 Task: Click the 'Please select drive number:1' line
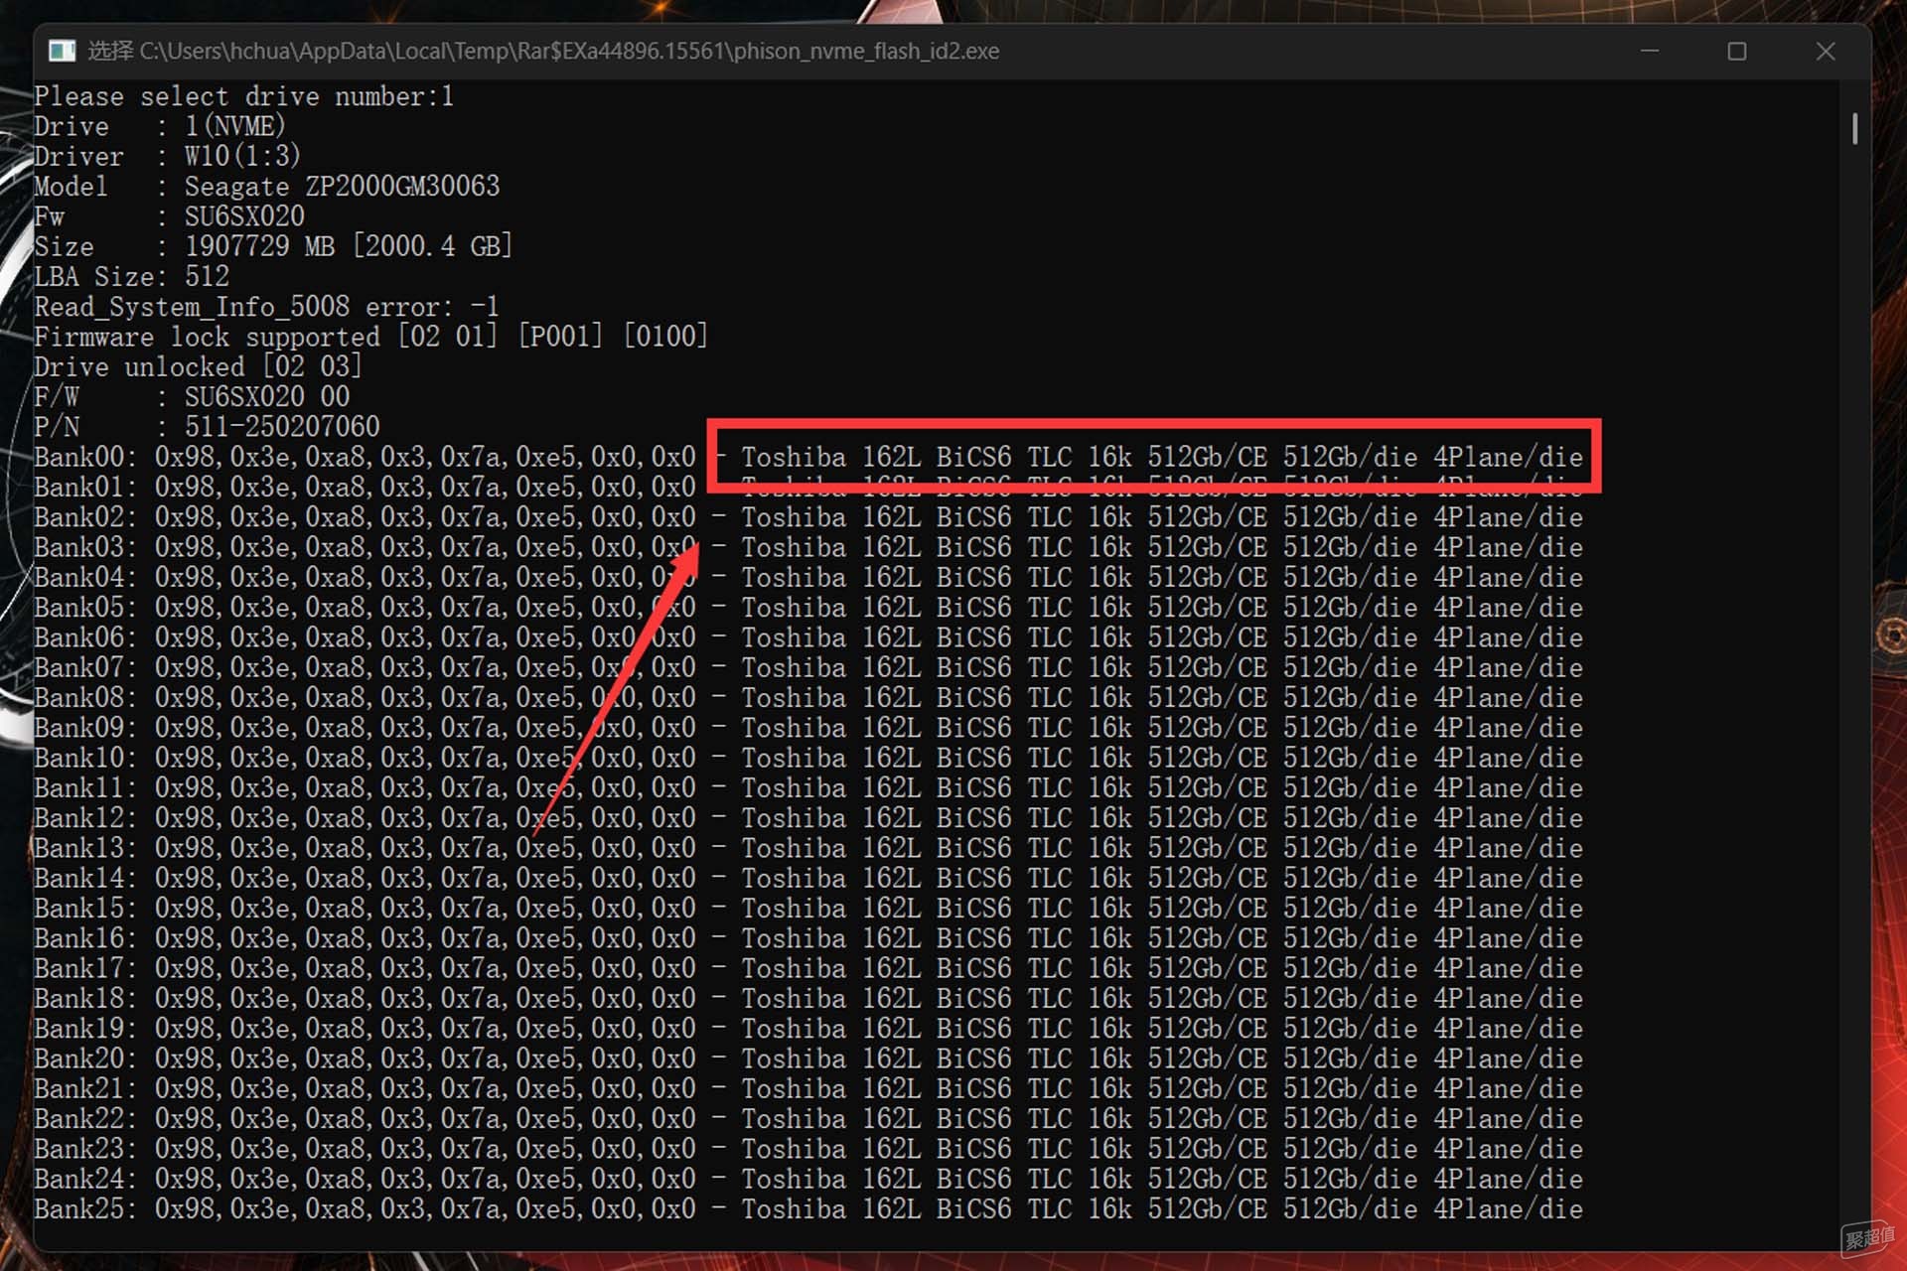(244, 96)
